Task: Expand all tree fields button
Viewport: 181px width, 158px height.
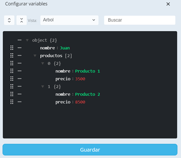Action: (x=9, y=20)
